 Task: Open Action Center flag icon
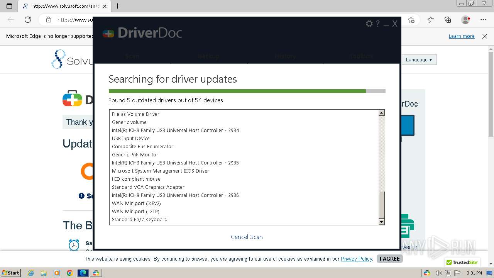pos(457,273)
